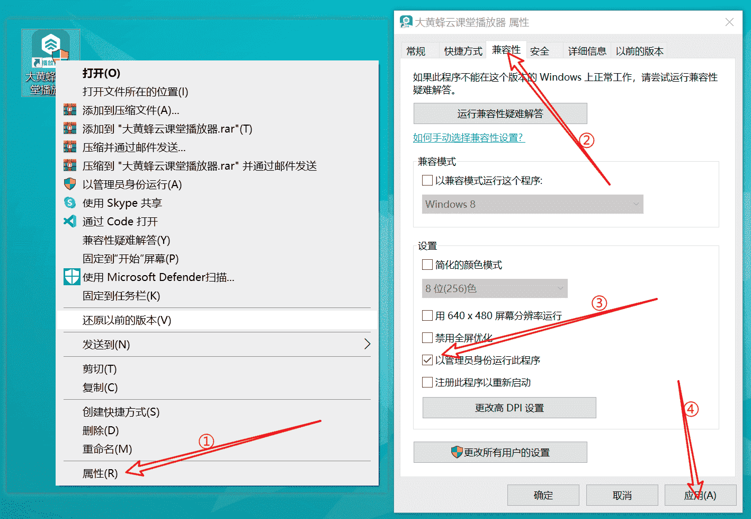Click 更改所有用户的设置 button

[500, 452]
